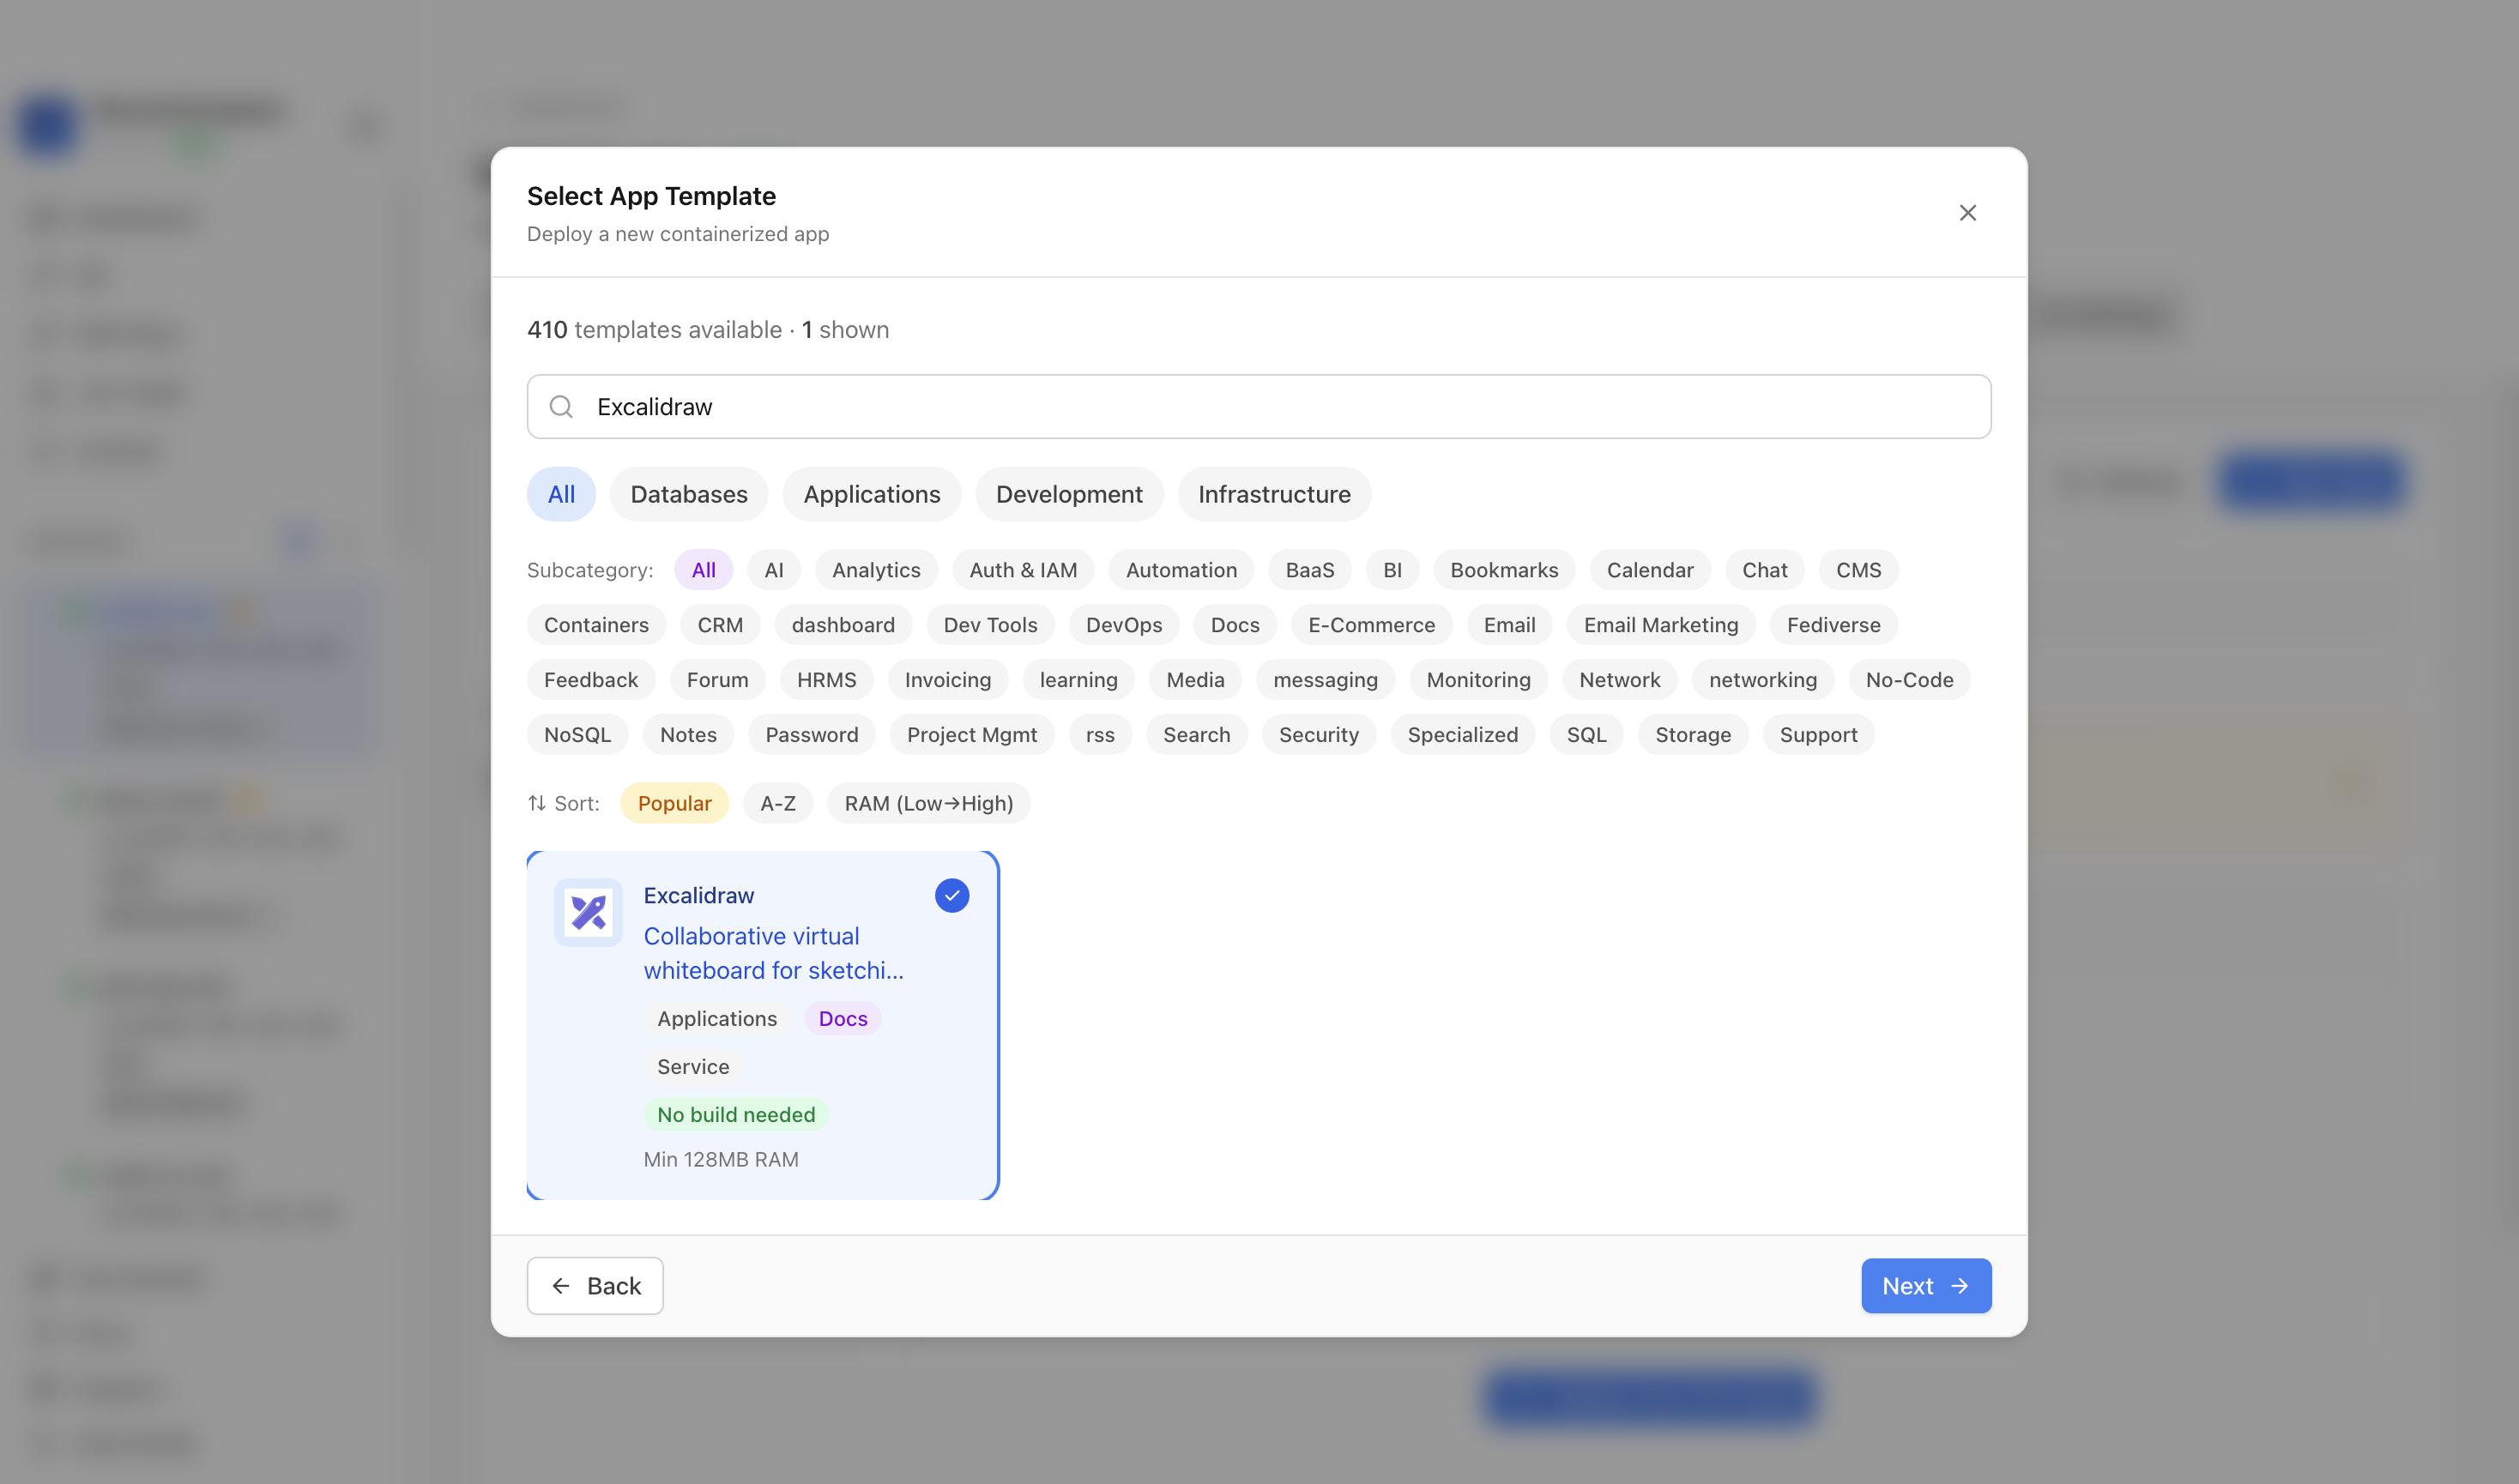Filter by Specialized subcategory
Viewport: 2519px width, 1484px height.
[x=1462, y=735]
